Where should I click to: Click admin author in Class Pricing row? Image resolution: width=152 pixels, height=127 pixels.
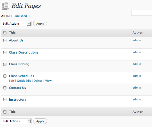[137, 64]
